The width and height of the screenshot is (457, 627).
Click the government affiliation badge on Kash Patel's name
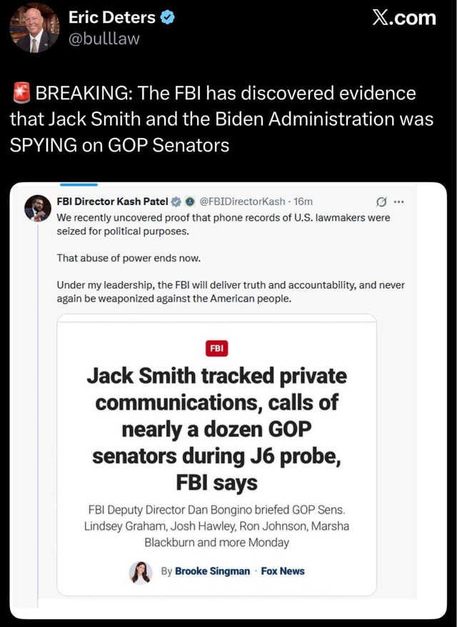click(x=189, y=202)
